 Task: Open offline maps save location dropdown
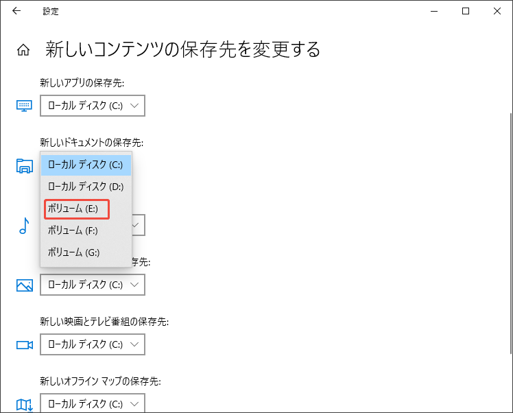point(93,403)
